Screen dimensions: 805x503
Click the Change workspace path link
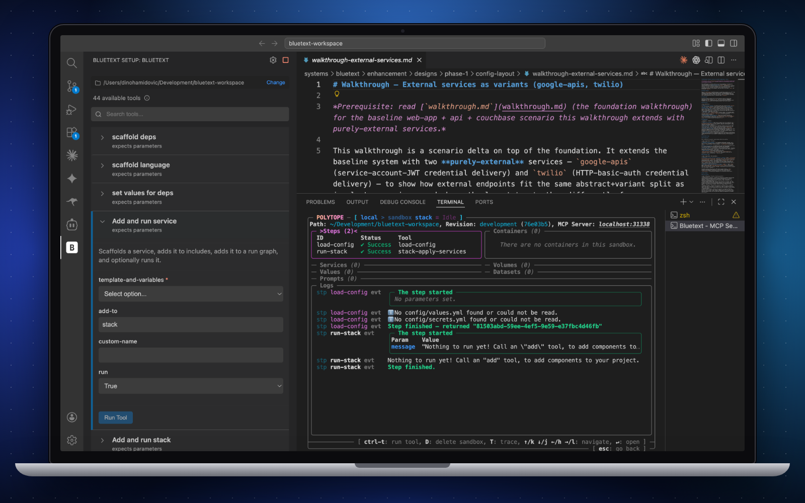276,82
